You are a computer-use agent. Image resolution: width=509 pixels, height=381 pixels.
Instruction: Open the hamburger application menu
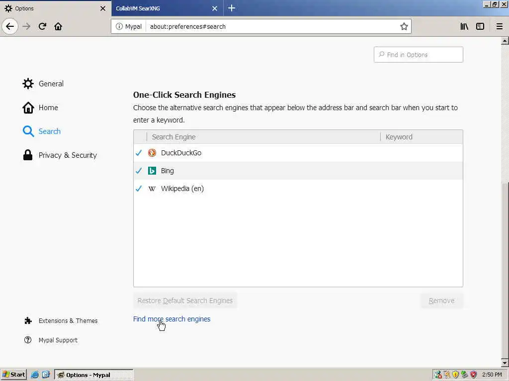coord(500,26)
